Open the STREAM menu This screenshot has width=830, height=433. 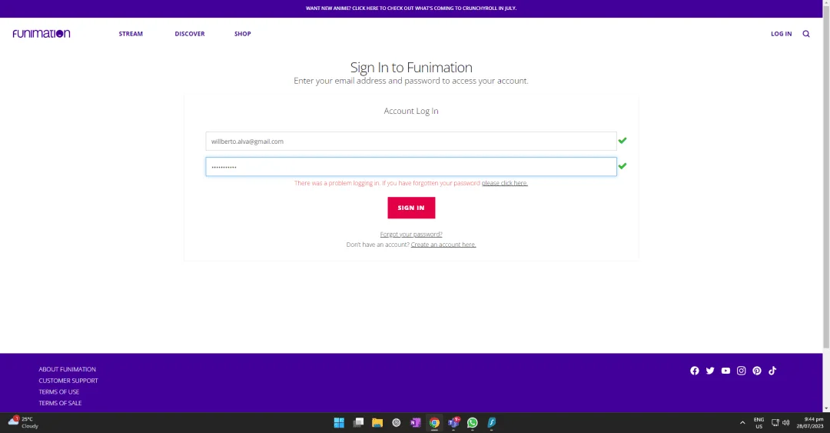point(131,33)
